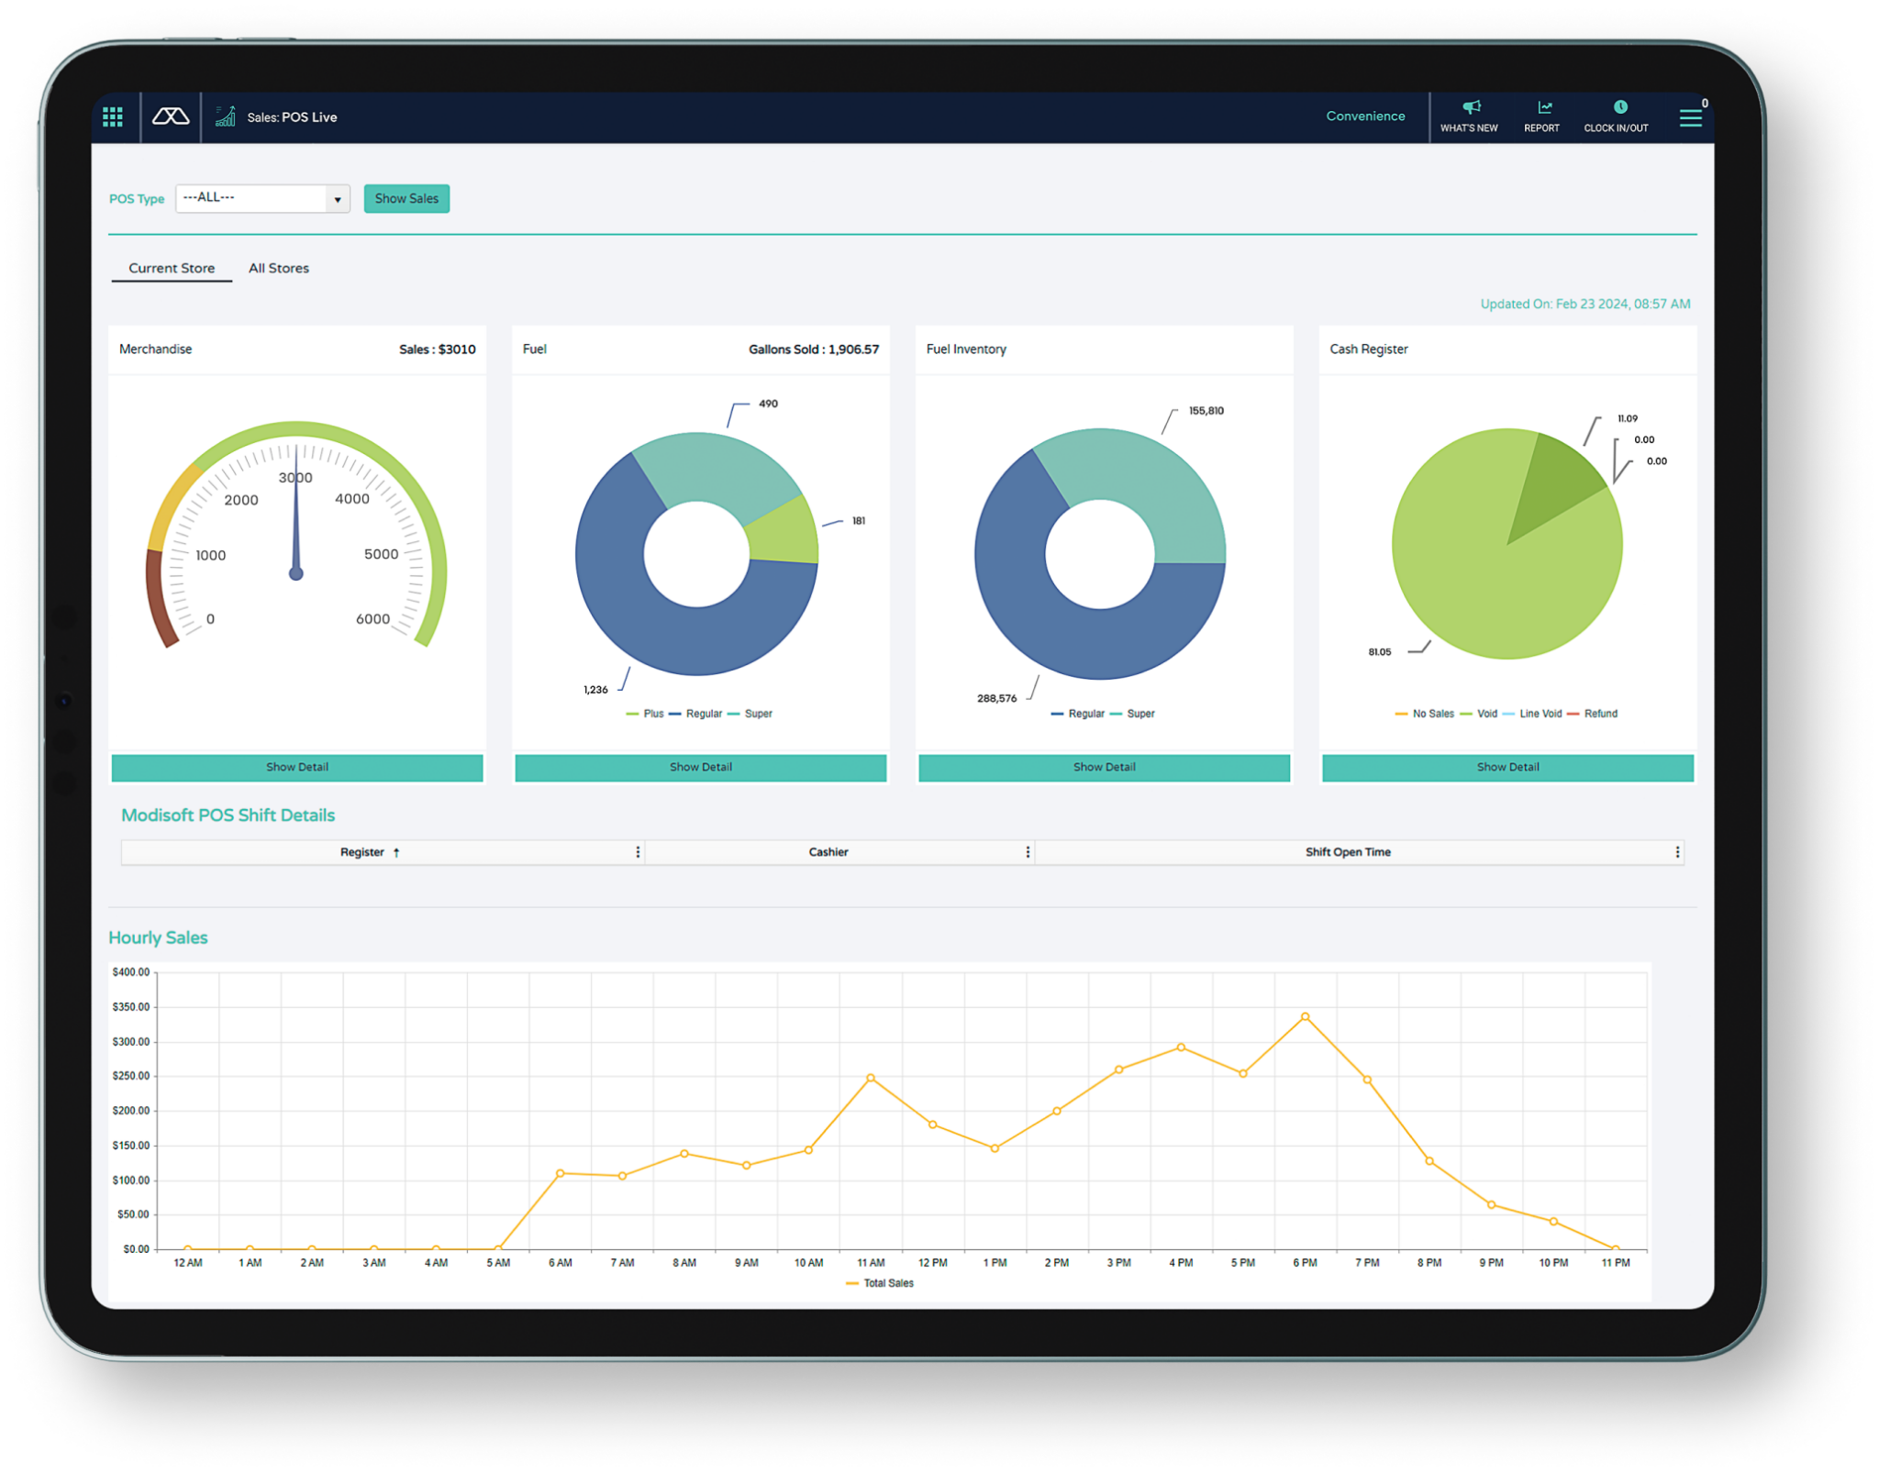Expand the POS Type dropdown
The width and height of the screenshot is (1879, 1474).
[x=338, y=199]
